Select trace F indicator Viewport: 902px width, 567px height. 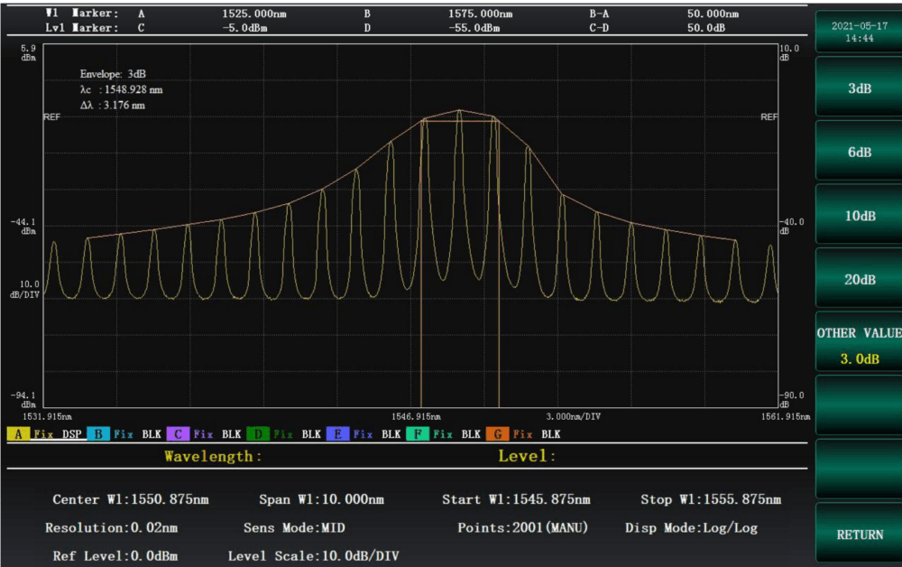point(417,434)
